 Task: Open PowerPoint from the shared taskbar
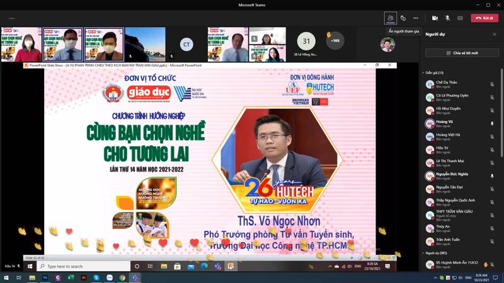[x=231, y=267]
